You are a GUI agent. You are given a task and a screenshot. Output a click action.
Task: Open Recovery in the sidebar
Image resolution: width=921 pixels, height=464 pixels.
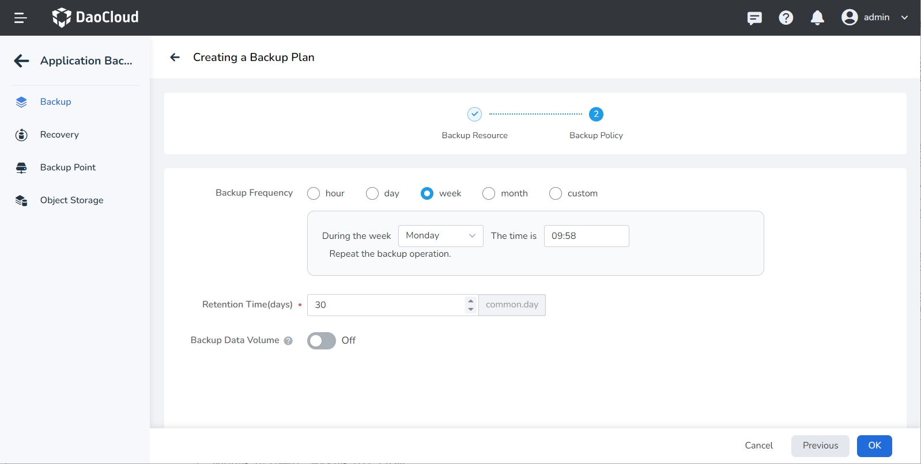(59, 135)
